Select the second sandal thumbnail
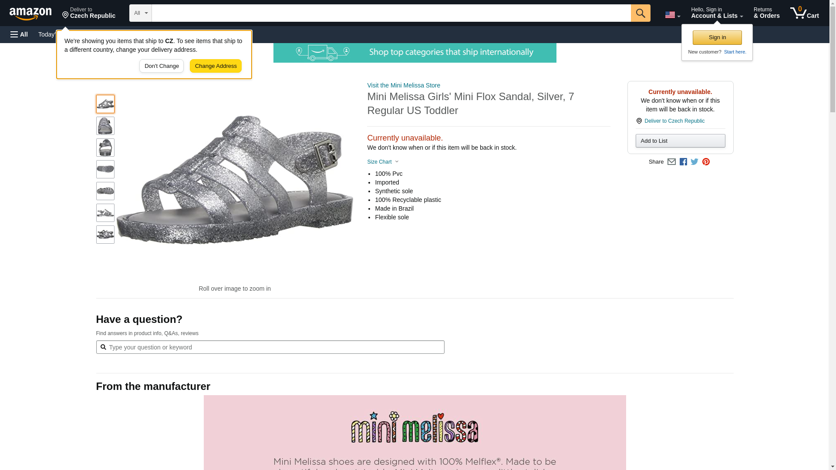 (105, 126)
